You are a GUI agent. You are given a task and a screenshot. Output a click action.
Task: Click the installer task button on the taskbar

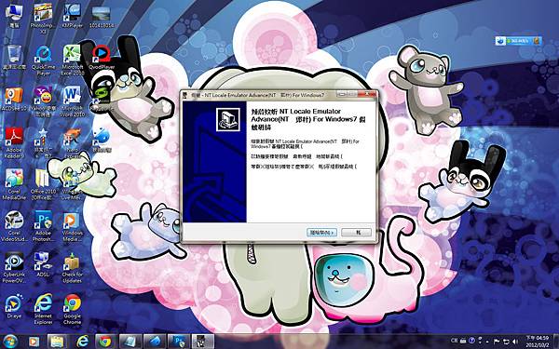tap(202, 342)
